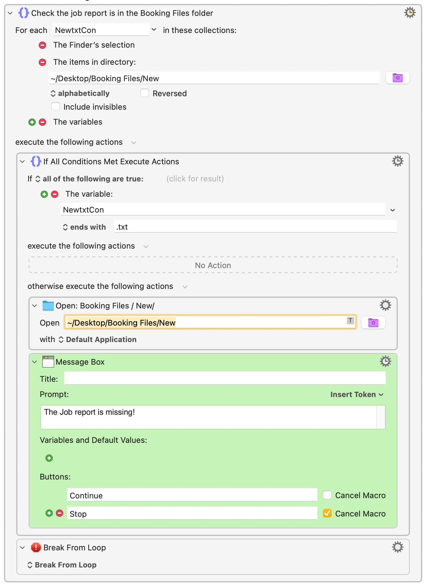Open the NewtxtCon variable dropdown next to For each
This screenshot has width=428, height=587.
154,30
